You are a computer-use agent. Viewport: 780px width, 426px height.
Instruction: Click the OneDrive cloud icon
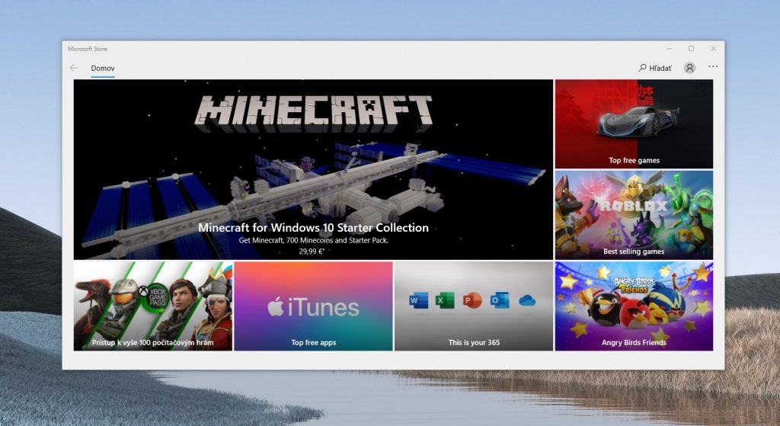(527, 301)
